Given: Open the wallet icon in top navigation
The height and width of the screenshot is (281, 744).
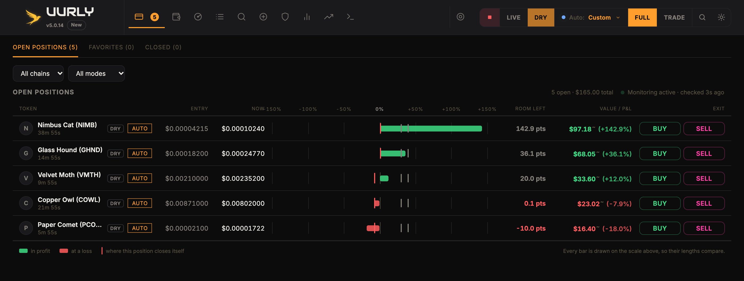Looking at the screenshot, I should [176, 17].
